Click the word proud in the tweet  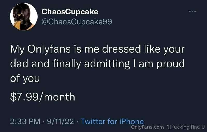pos(170,64)
